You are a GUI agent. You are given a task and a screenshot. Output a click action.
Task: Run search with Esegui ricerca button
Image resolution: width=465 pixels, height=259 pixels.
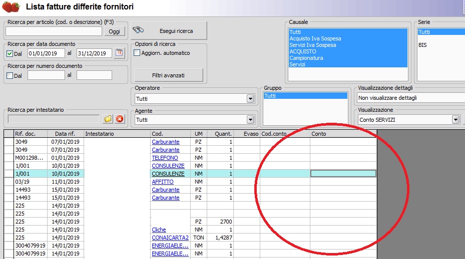(169, 31)
